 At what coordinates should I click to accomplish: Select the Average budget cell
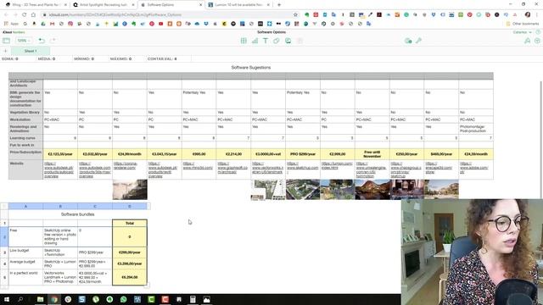point(25,263)
